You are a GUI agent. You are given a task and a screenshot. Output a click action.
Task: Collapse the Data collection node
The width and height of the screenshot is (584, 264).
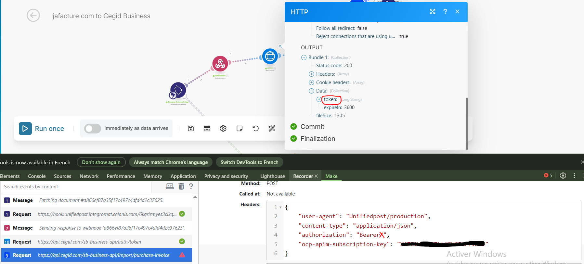(311, 91)
